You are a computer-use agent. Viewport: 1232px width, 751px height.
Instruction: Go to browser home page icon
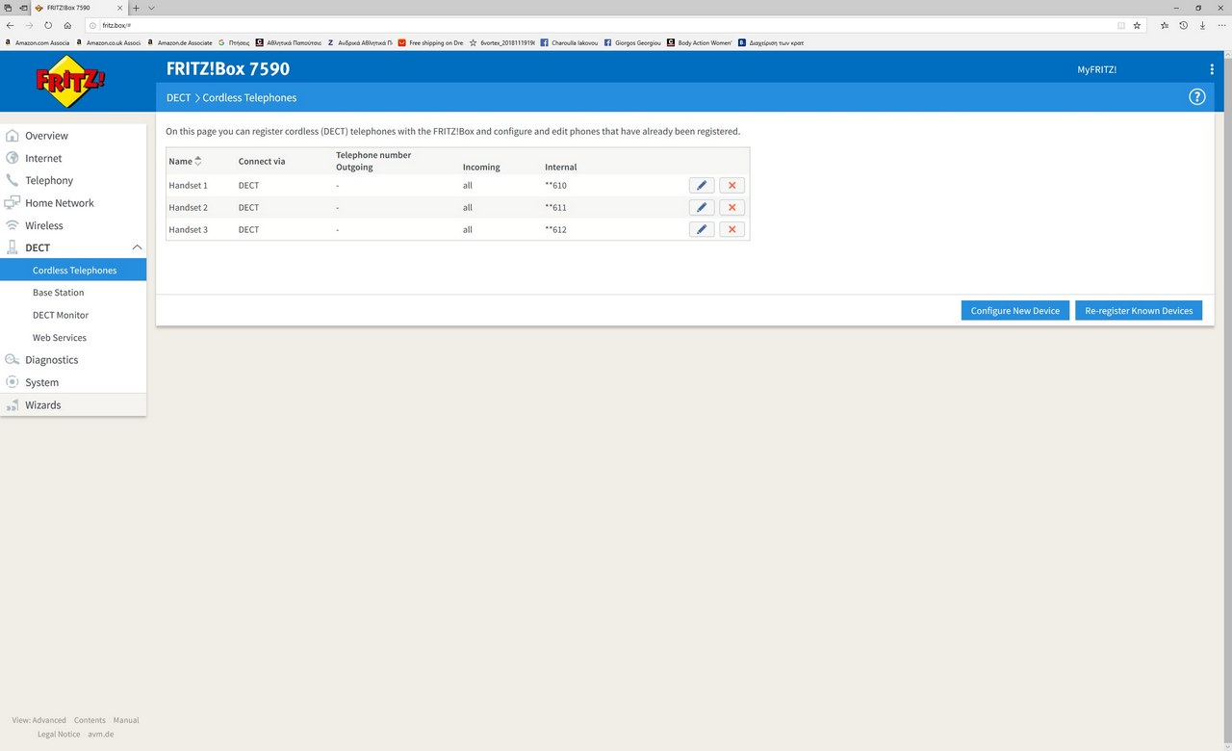point(67,25)
